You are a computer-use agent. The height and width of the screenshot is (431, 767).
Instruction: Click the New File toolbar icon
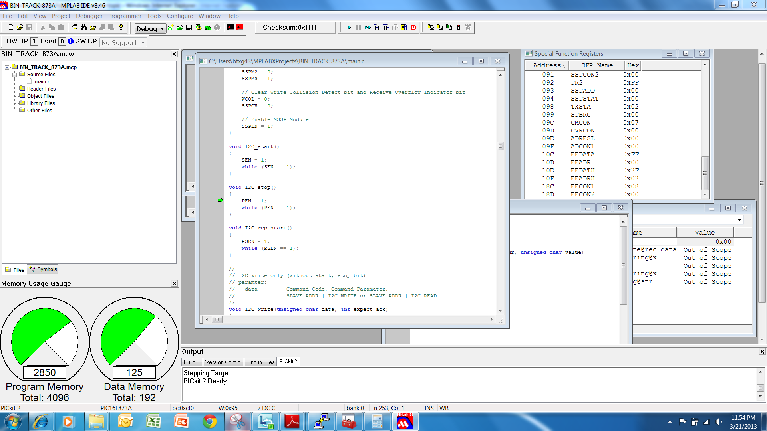(x=11, y=27)
